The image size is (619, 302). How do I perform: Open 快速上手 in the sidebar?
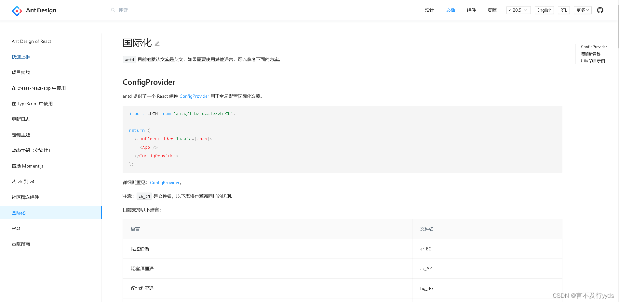[21, 57]
